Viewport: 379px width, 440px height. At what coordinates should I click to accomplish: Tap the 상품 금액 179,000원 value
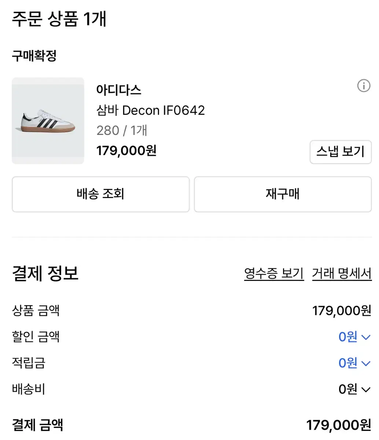342,311
